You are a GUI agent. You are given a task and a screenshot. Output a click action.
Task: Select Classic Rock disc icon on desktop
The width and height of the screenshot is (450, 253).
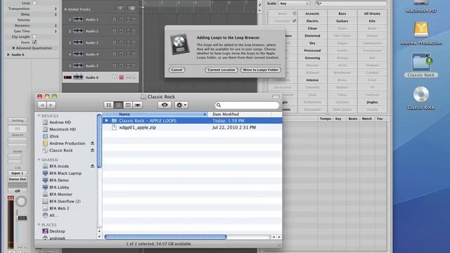click(421, 94)
